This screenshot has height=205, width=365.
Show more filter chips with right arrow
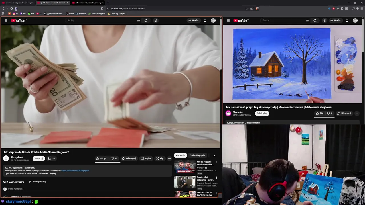tap(214, 155)
